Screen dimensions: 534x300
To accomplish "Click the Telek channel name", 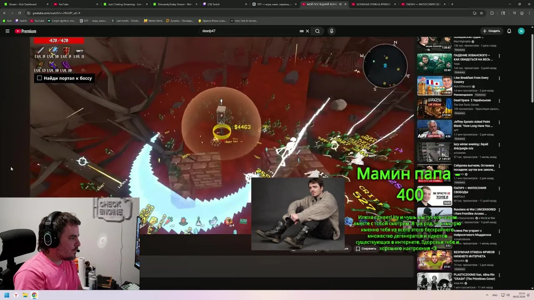I will coord(456,64).
